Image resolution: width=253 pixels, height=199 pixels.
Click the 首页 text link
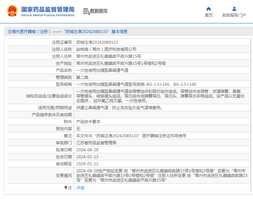point(209,15)
